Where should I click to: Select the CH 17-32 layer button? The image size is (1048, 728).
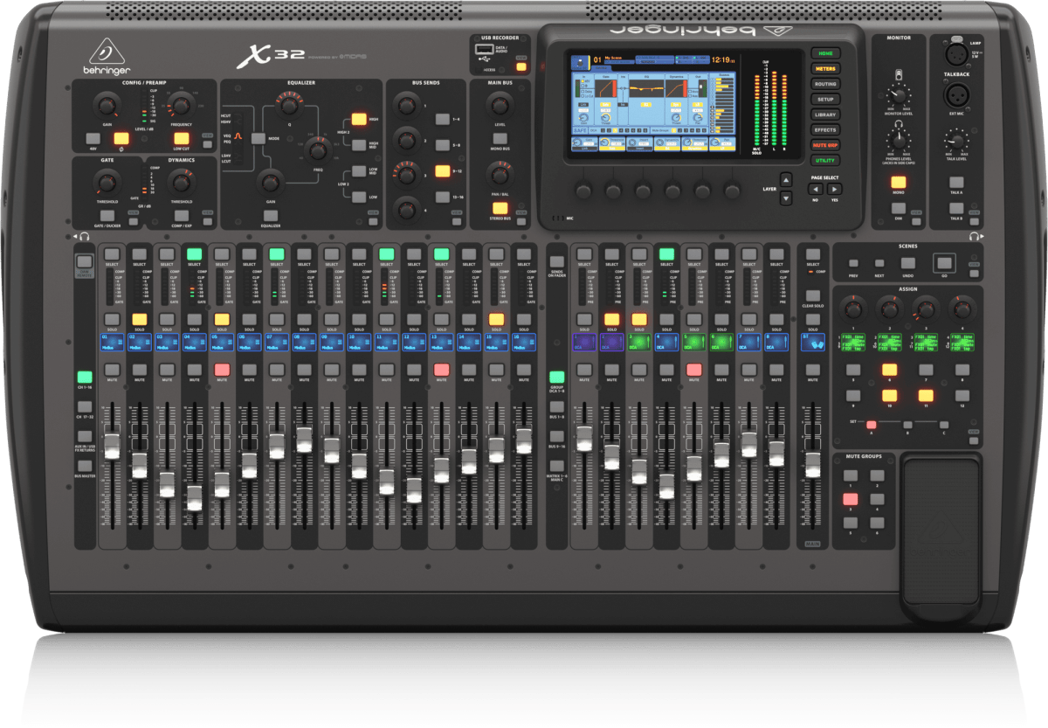click(x=84, y=407)
